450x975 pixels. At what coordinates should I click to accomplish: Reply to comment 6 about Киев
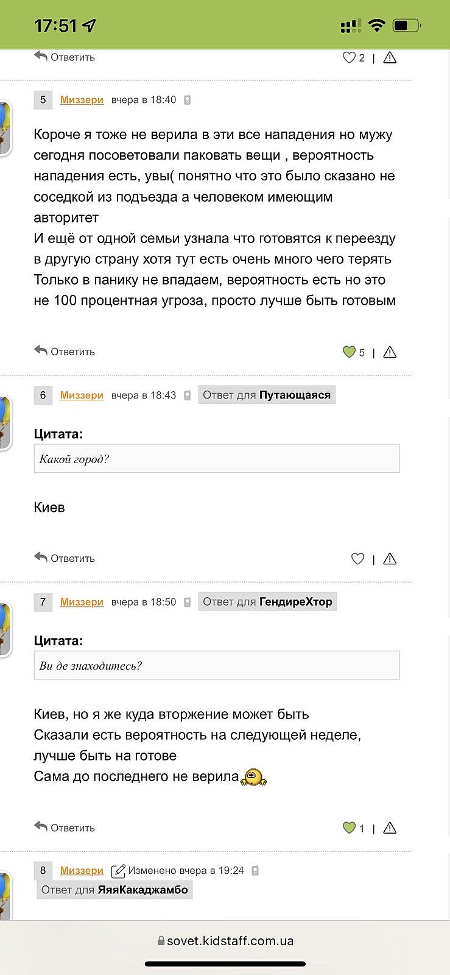pos(65,558)
